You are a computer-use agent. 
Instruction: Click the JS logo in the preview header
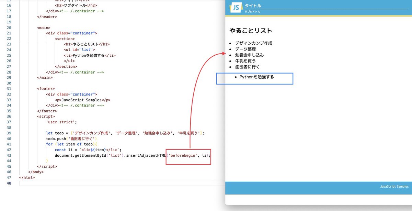tap(236, 8)
